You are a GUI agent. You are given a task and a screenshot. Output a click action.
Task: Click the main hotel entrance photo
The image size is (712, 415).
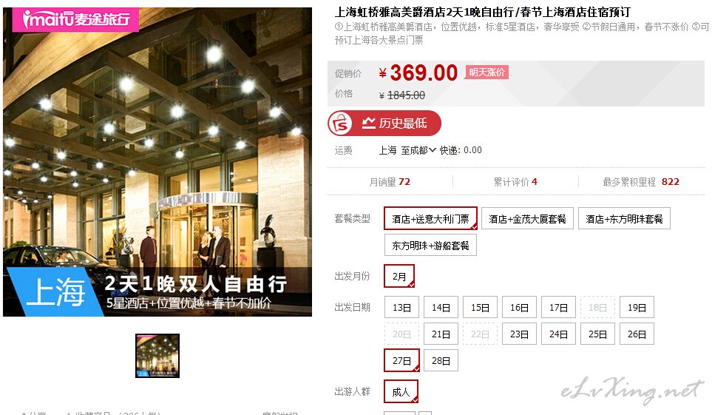tap(157, 162)
